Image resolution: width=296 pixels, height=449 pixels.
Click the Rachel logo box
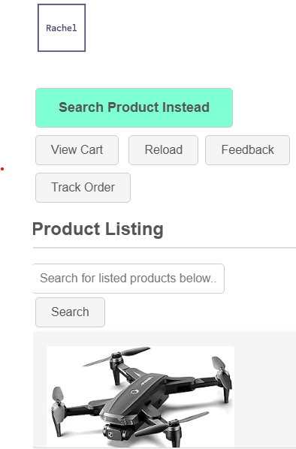point(62,28)
